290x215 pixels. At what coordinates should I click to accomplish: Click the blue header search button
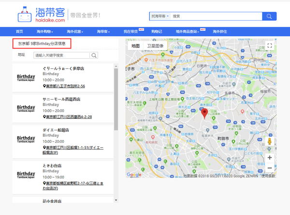click(x=269, y=16)
